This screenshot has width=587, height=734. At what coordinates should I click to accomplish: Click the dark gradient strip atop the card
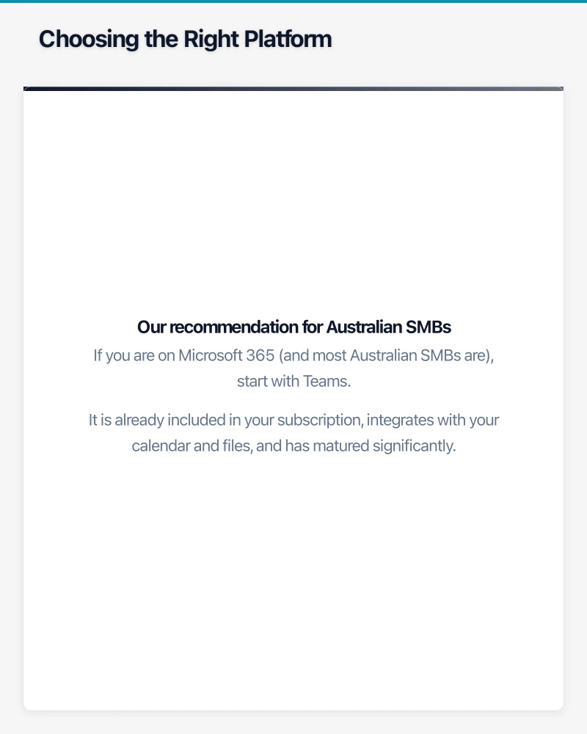[x=293, y=89]
